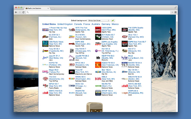Click the vintage radio image
Viewport: 191px width, 119px height.
pos(95,107)
